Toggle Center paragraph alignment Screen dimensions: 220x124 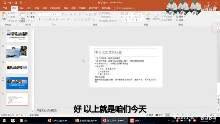click(x=79, y=20)
